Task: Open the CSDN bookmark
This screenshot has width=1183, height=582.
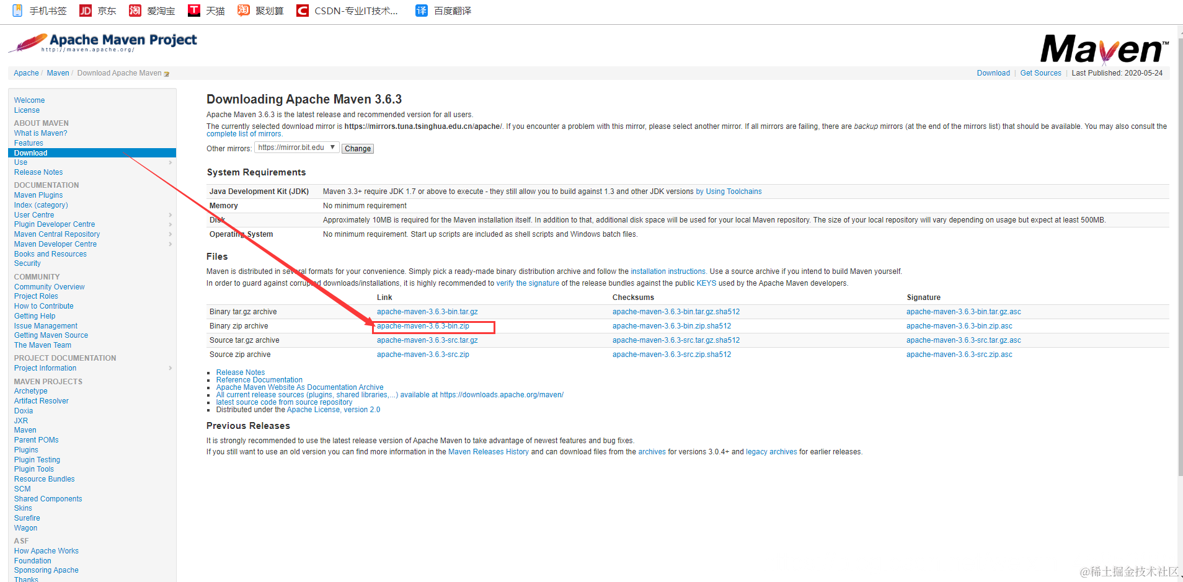Action: [x=347, y=11]
